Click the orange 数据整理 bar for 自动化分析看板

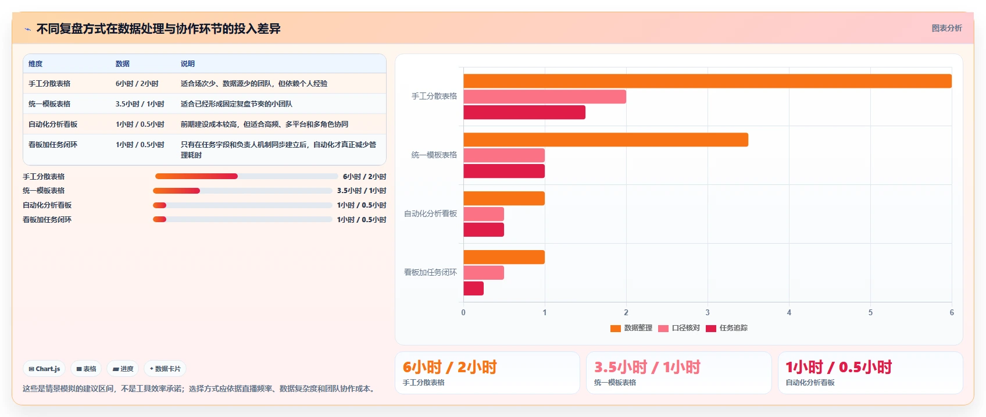pos(504,198)
